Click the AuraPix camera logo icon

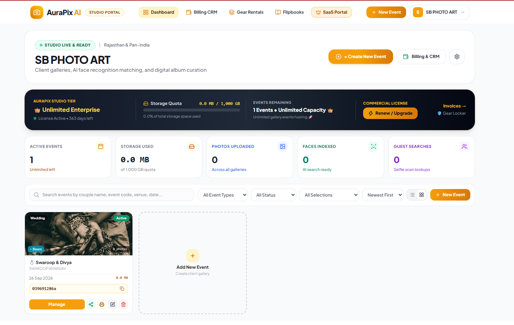36,12
